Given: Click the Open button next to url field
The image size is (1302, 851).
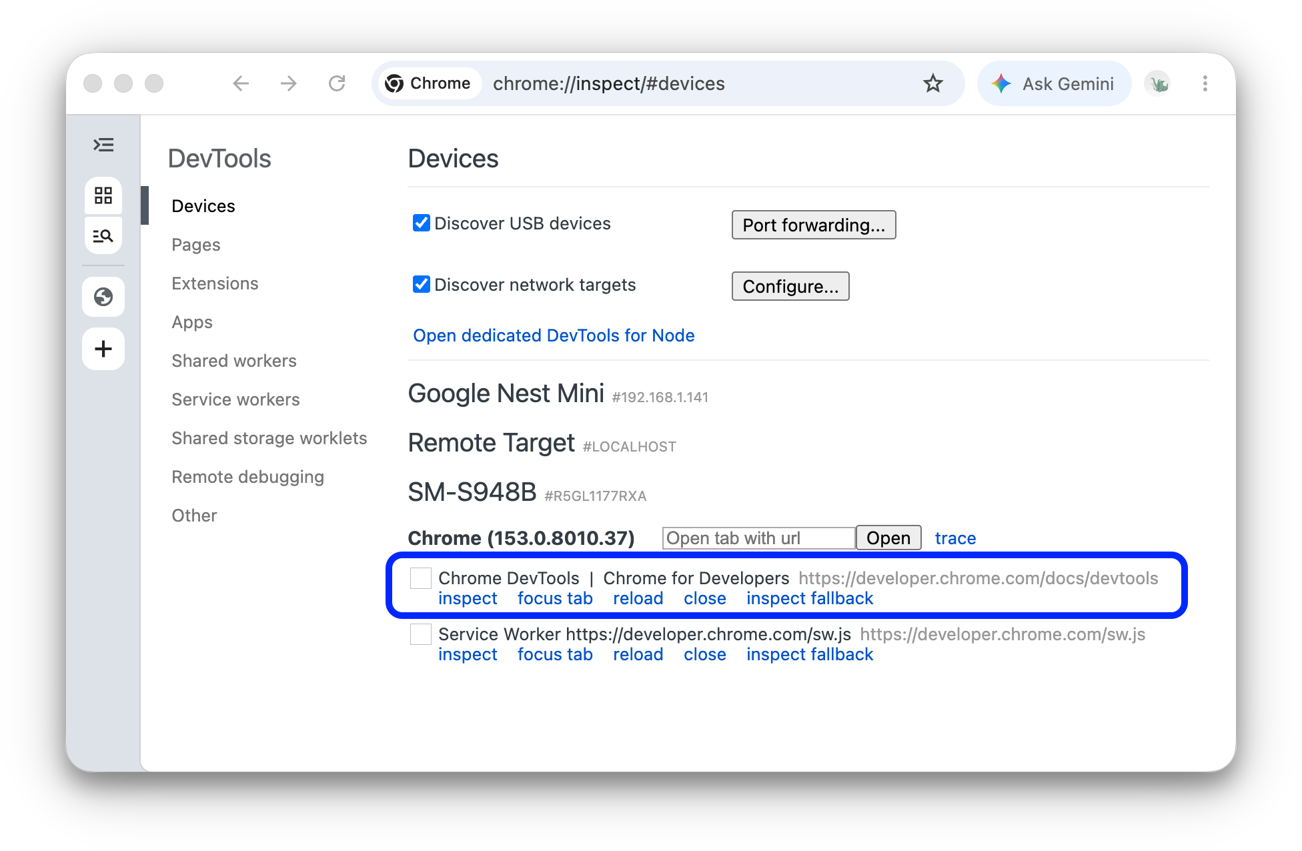Looking at the screenshot, I should [x=888, y=538].
